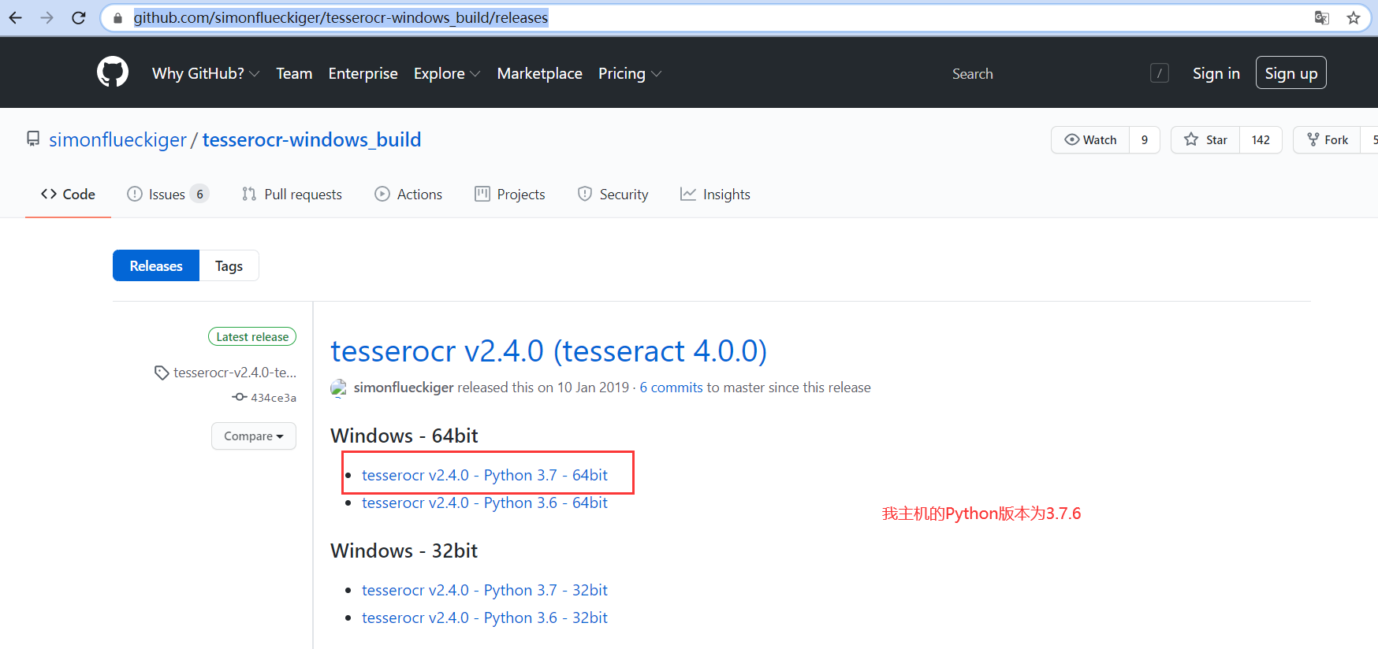Open the translate page icon
This screenshot has height=649, width=1378.
tap(1322, 17)
